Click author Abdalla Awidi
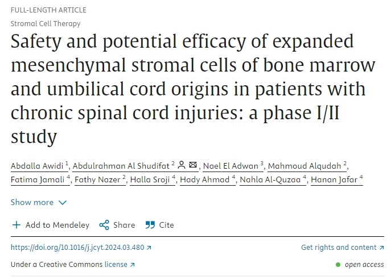This screenshot has width=391, height=280. [x=38, y=165]
